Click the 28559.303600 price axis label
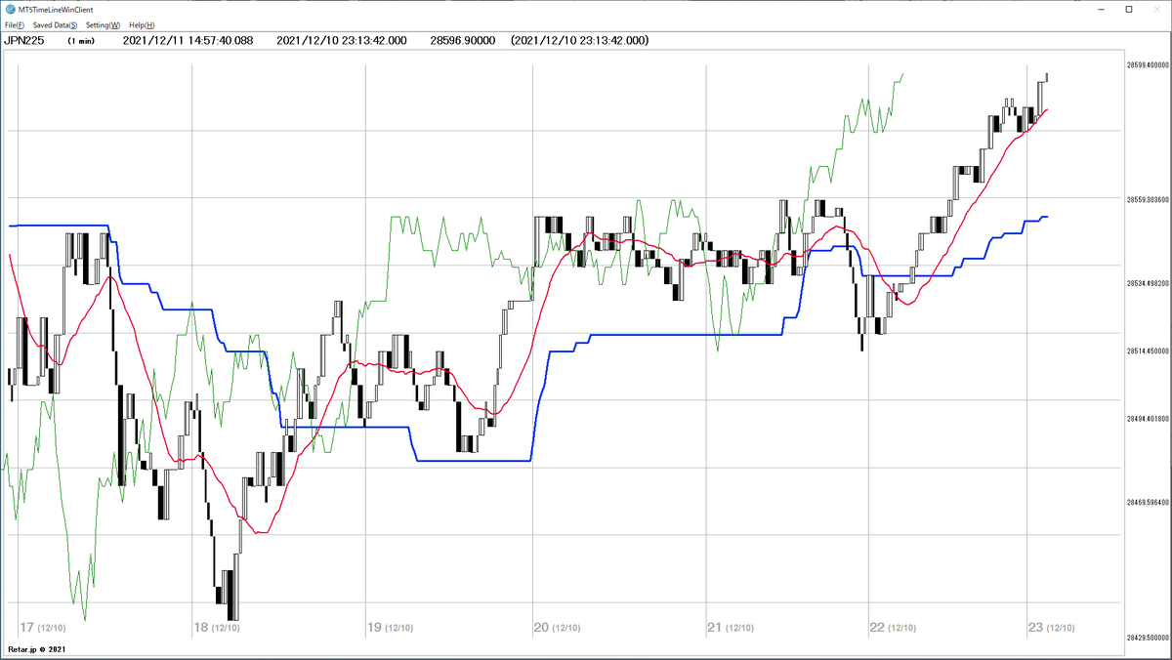This screenshot has width=1172, height=660. click(x=1148, y=199)
